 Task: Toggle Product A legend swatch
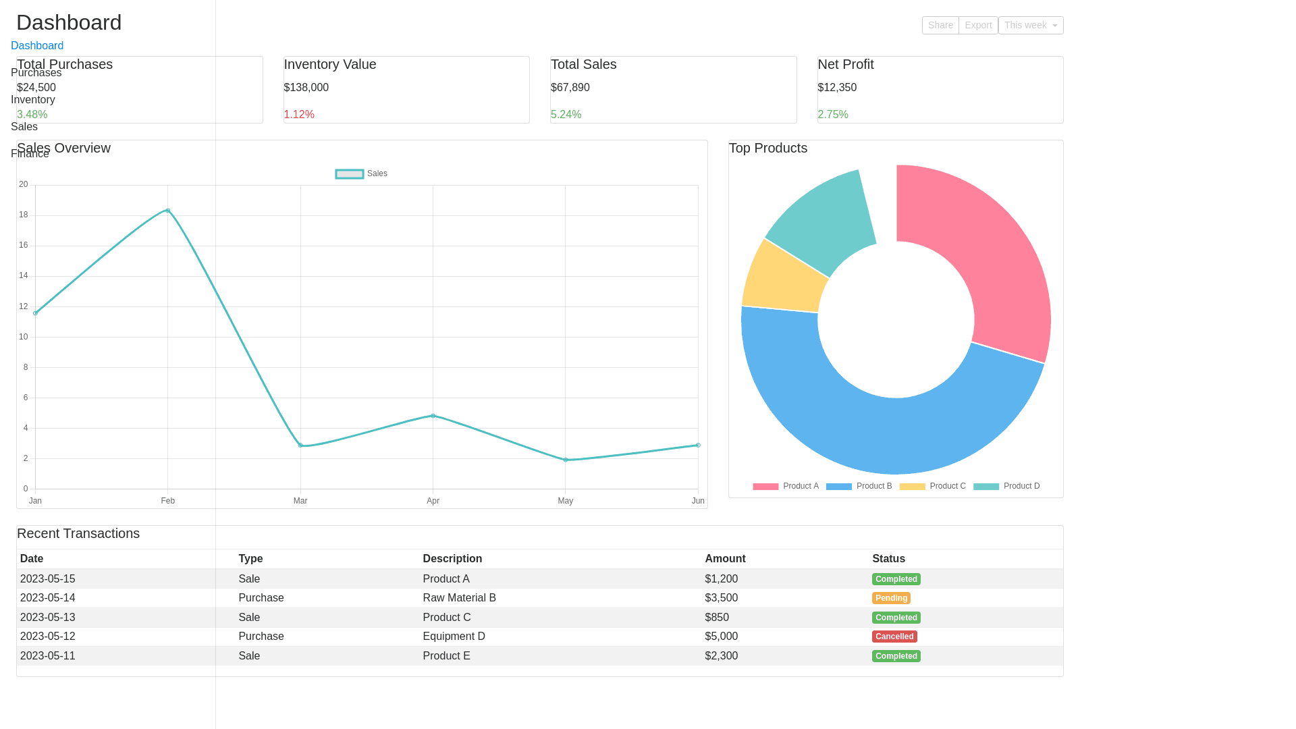coord(765,486)
